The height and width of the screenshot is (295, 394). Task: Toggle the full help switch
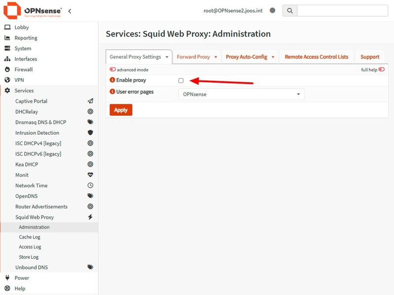pos(381,69)
